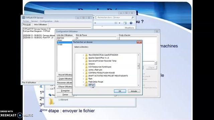The width and height of the screenshot is (214, 120).
Task: Confirm folder selection with OK
Action: click(120, 91)
